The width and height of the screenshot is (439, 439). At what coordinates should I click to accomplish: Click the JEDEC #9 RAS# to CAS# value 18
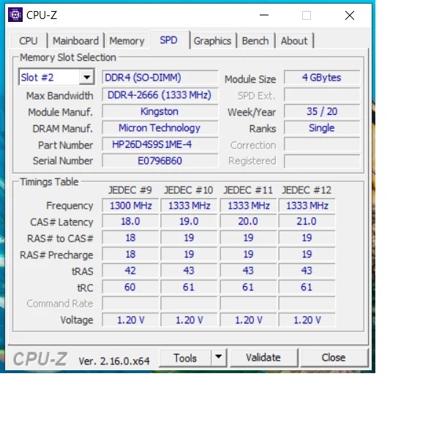point(130,238)
